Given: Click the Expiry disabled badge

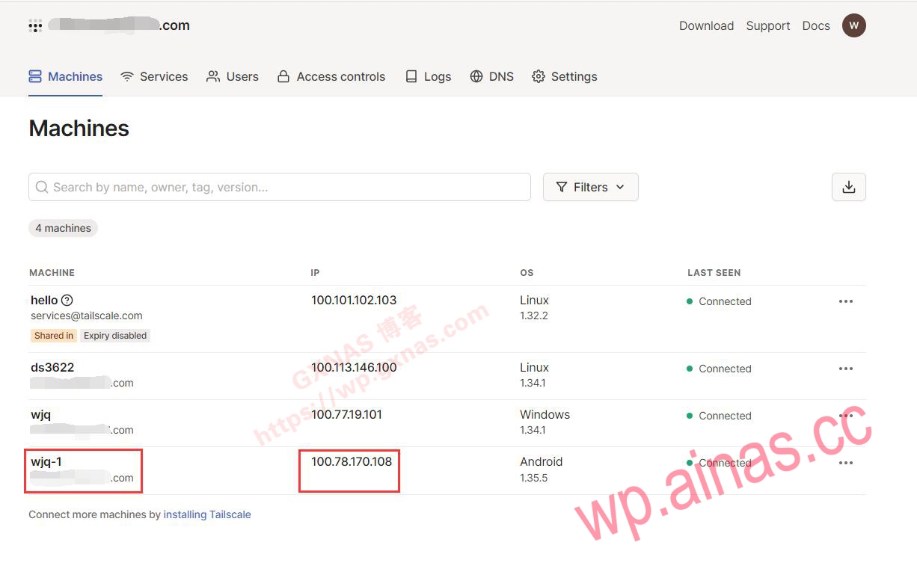Looking at the screenshot, I should coord(115,336).
